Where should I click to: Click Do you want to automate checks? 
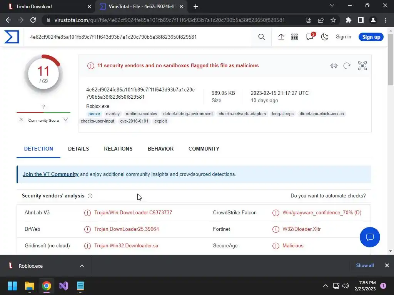[x=328, y=196]
